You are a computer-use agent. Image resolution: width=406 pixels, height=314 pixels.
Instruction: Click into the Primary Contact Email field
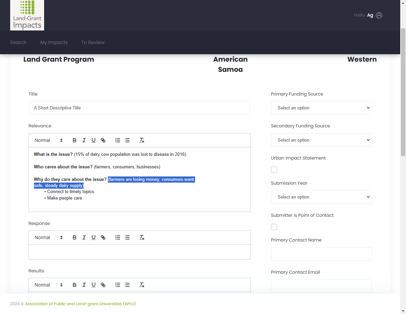321,286
